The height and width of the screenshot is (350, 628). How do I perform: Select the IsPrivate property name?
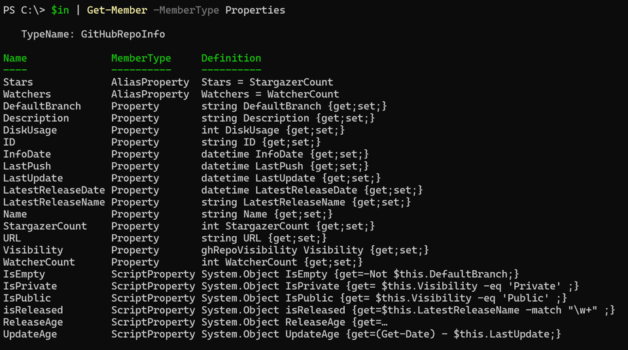[x=30, y=287]
